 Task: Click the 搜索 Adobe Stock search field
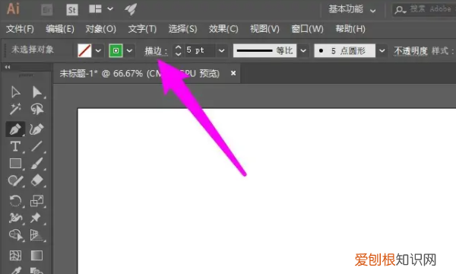[x=425, y=9]
